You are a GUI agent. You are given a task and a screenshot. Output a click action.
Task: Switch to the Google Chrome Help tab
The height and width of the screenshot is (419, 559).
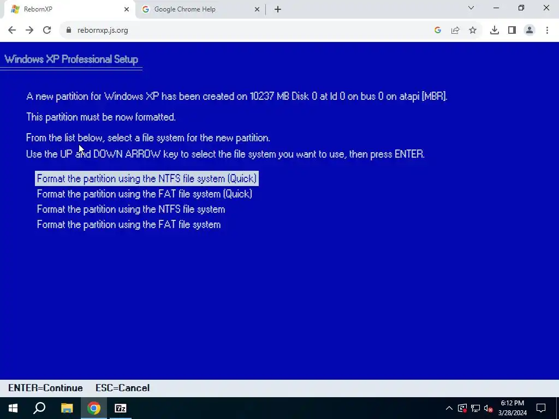point(200,9)
